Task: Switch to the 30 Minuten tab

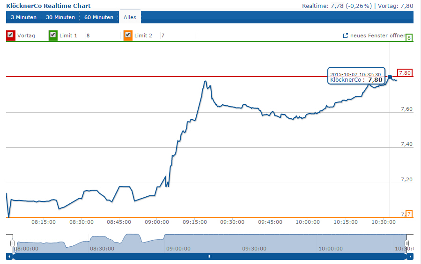Action: click(x=60, y=17)
